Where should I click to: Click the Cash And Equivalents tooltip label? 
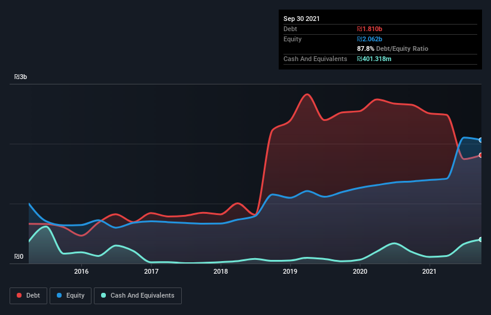(x=315, y=59)
